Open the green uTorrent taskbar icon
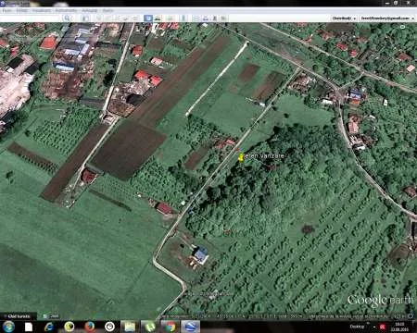 pyautogui.click(x=150, y=327)
